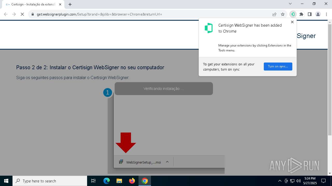Open the Chrome profile avatar menu
The image size is (332, 186).
[x=318, y=14]
